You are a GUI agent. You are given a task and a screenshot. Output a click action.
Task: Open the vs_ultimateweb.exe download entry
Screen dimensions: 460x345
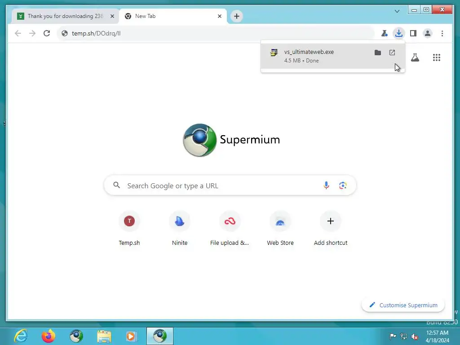point(333,56)
